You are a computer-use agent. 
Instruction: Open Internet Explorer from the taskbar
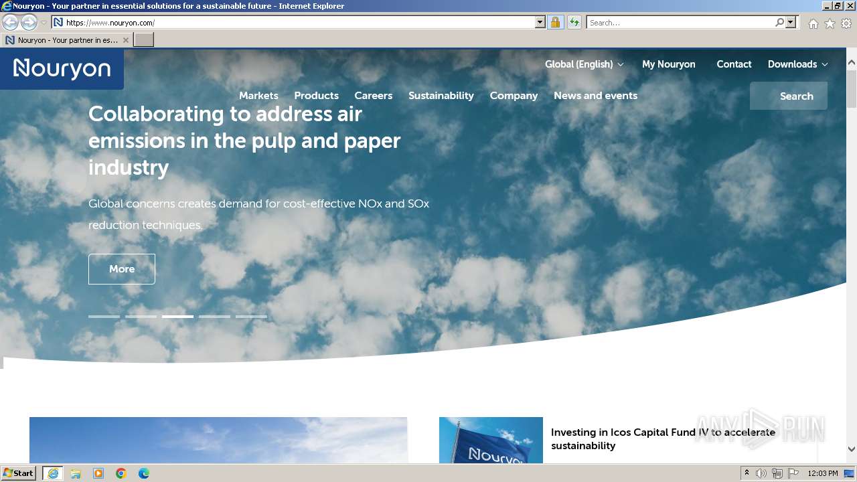click(52, 473)
